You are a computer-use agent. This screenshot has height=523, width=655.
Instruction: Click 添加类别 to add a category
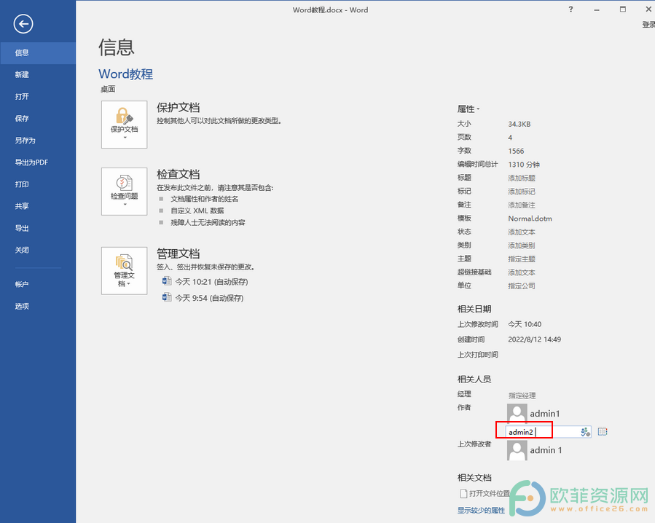click(x=522, y=245)
